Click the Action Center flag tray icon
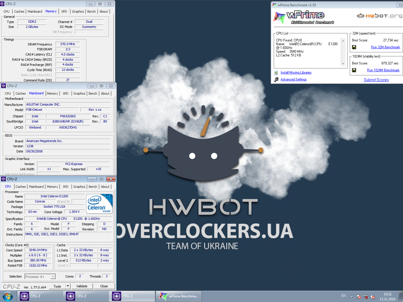The height and width of the screenshot is (302, 403). click(359, 297)
